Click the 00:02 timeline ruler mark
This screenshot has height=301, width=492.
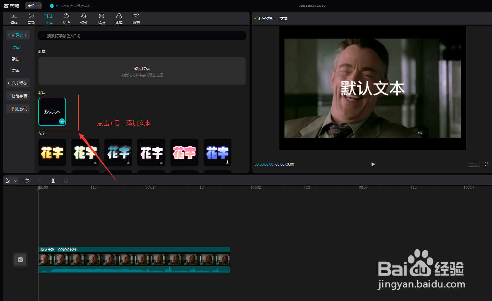click(256, 187)
